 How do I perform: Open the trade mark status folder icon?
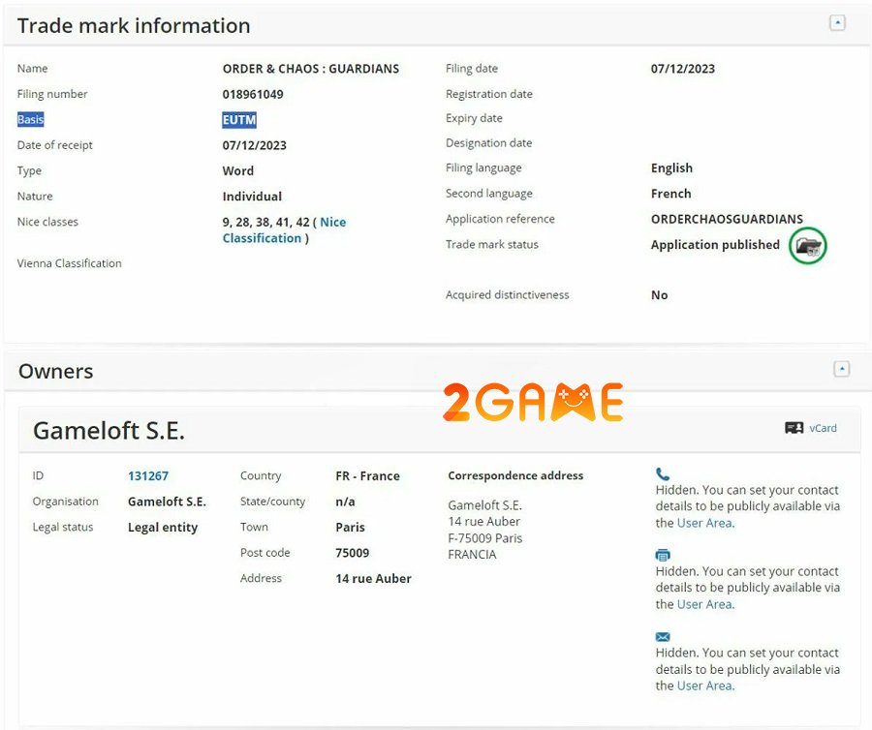coord(807,246)
